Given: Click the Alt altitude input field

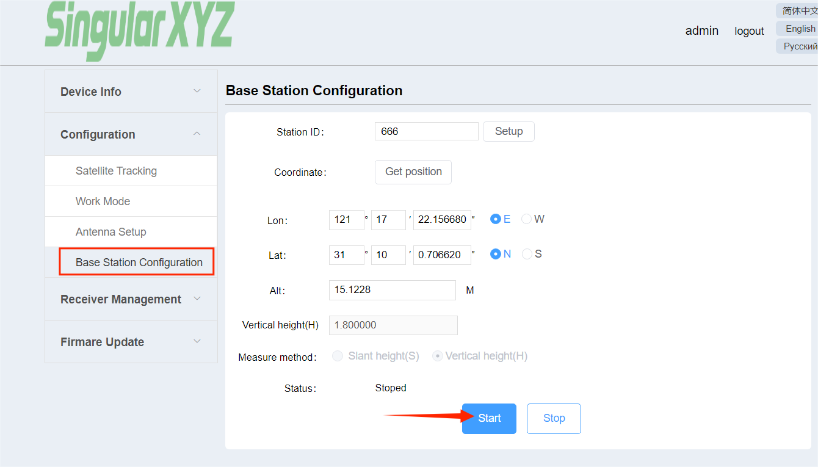Looking at the screenshot, I should pos(392,290).
